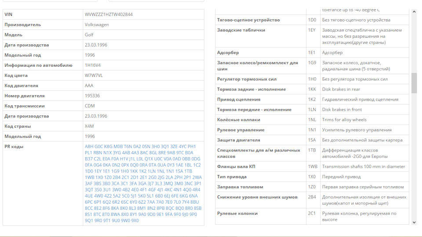The width and height of the screenshot is (422, 237).
Task: Open the PH1 PR code link
Action: 192,147
